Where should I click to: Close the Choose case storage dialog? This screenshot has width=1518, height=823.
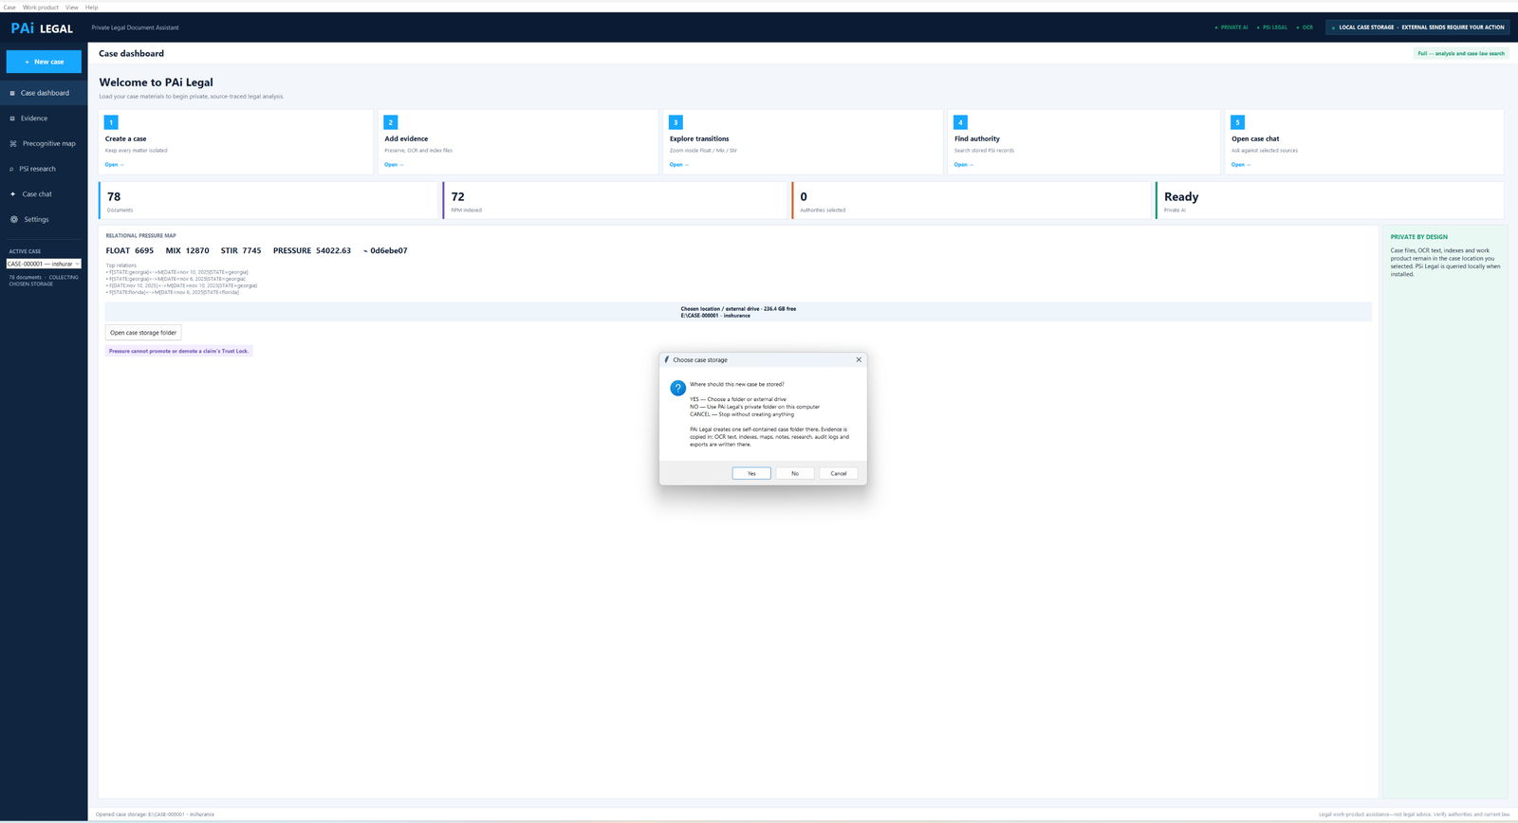coord(859,359)
